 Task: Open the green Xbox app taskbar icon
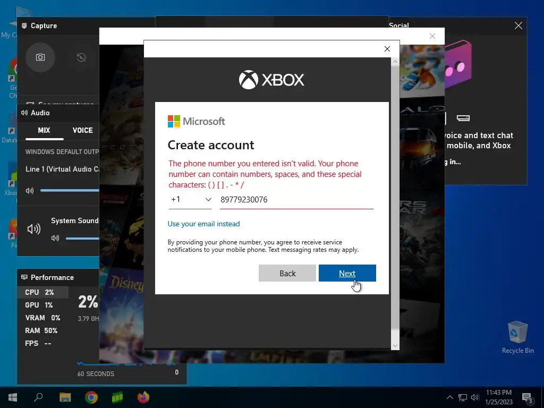pyautogui.click(x=117, y=397)
